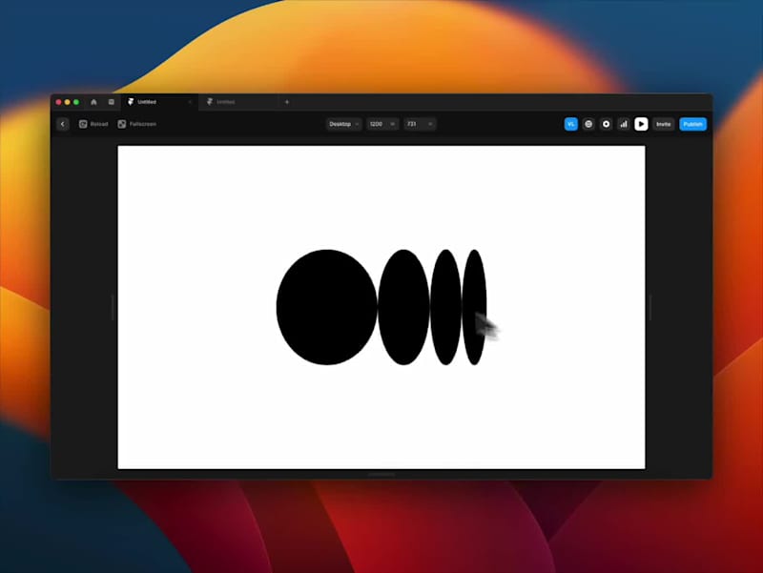The width and height of the screenshot is (763, 573).
Task: Click the left preview resize handle
Action: pyautogui.click(x=113, y=307)
